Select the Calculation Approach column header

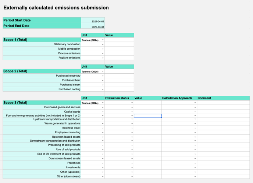coord(179,98)
